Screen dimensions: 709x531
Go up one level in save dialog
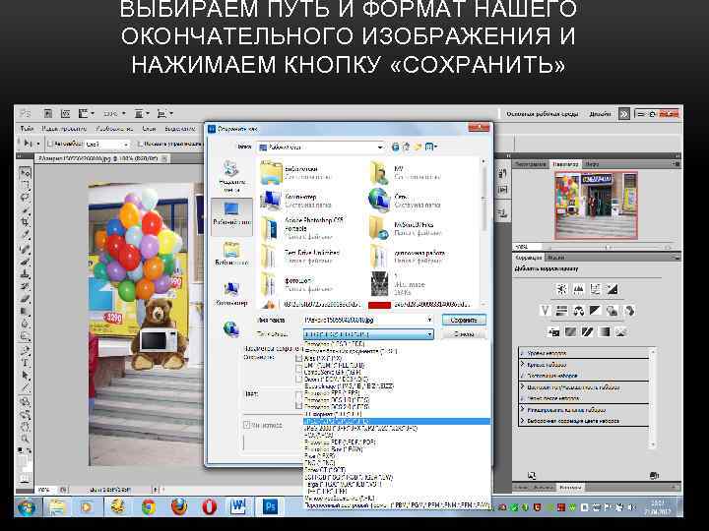407,147
